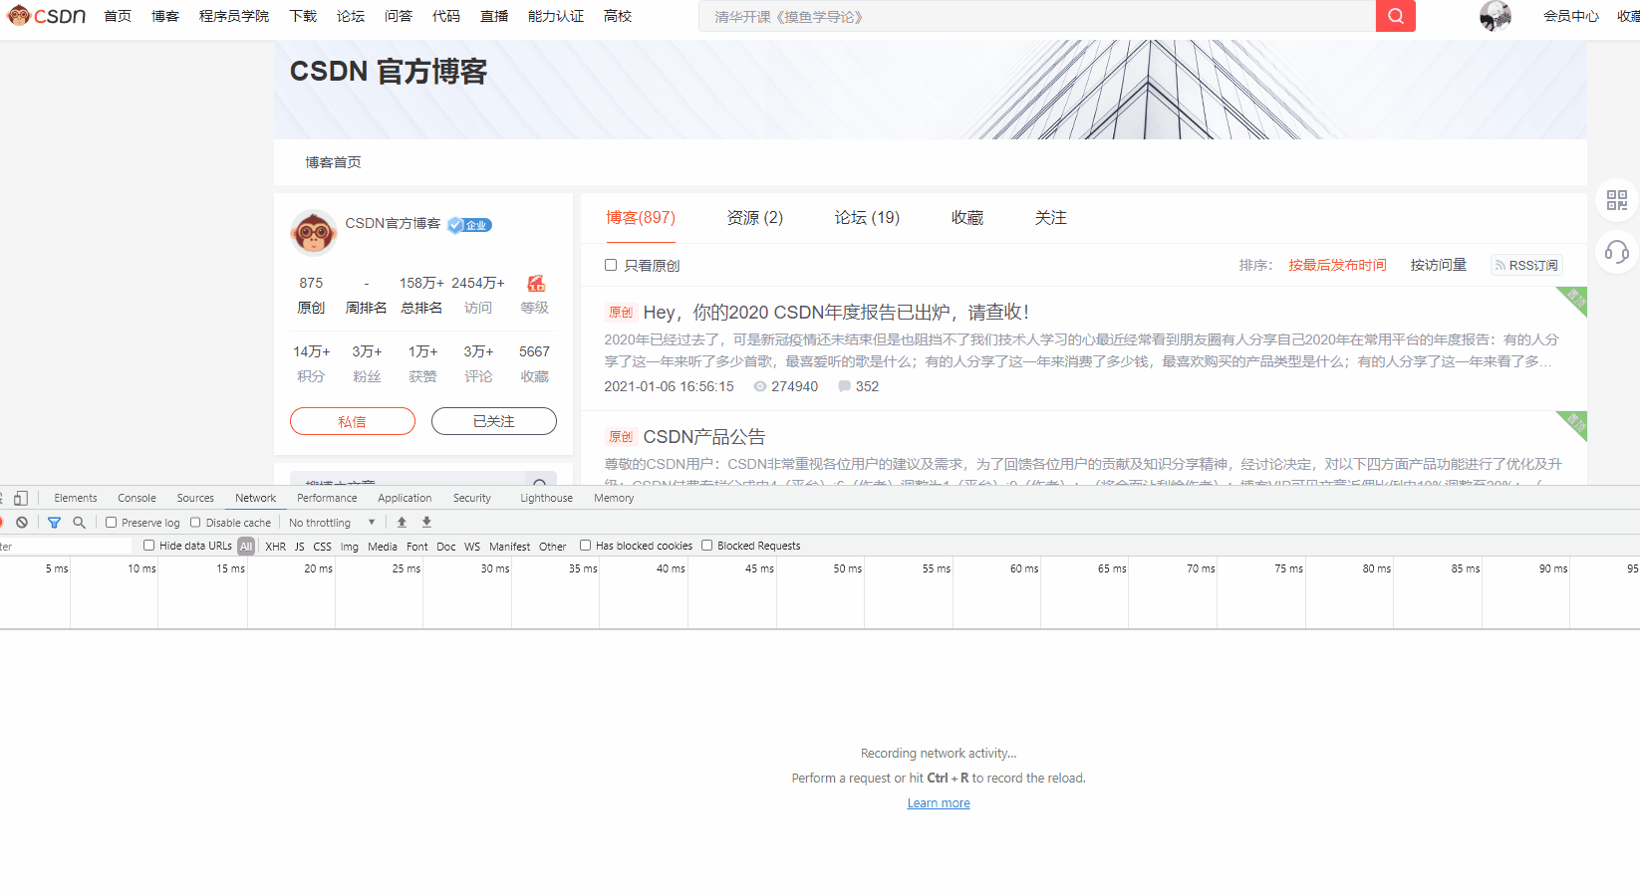Open the DevTools Application tab

(405, 498)
